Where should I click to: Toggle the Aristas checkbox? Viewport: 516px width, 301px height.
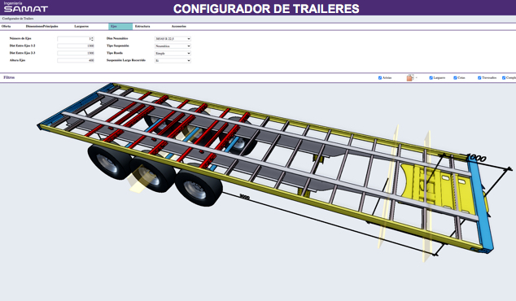click(380, 78)
